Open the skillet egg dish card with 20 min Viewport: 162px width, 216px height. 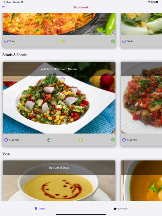tap(59, 30)
